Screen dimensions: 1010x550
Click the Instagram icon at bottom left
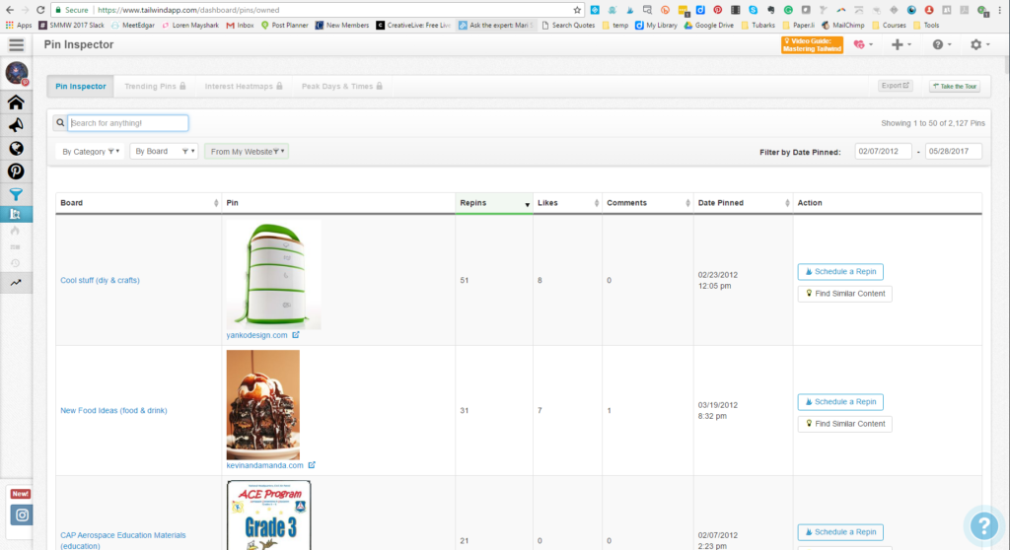click(22, 515)
